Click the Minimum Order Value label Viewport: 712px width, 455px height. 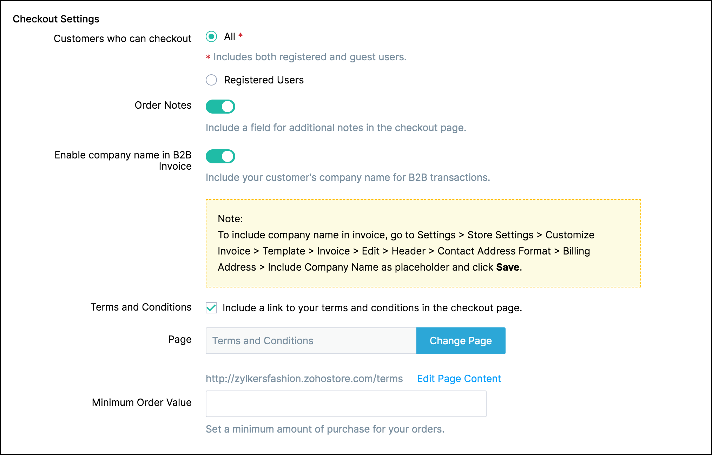(141, 402)
